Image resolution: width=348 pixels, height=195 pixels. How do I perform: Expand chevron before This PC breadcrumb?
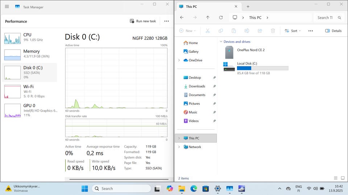(x=243, y=18)
